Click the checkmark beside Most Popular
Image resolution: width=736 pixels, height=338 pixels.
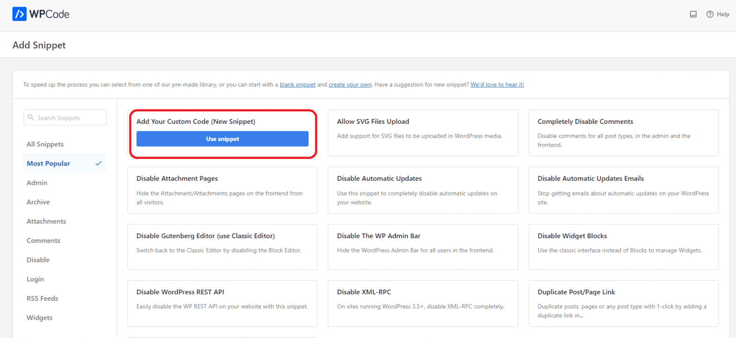pyautogui.click(x=99, y=163)
